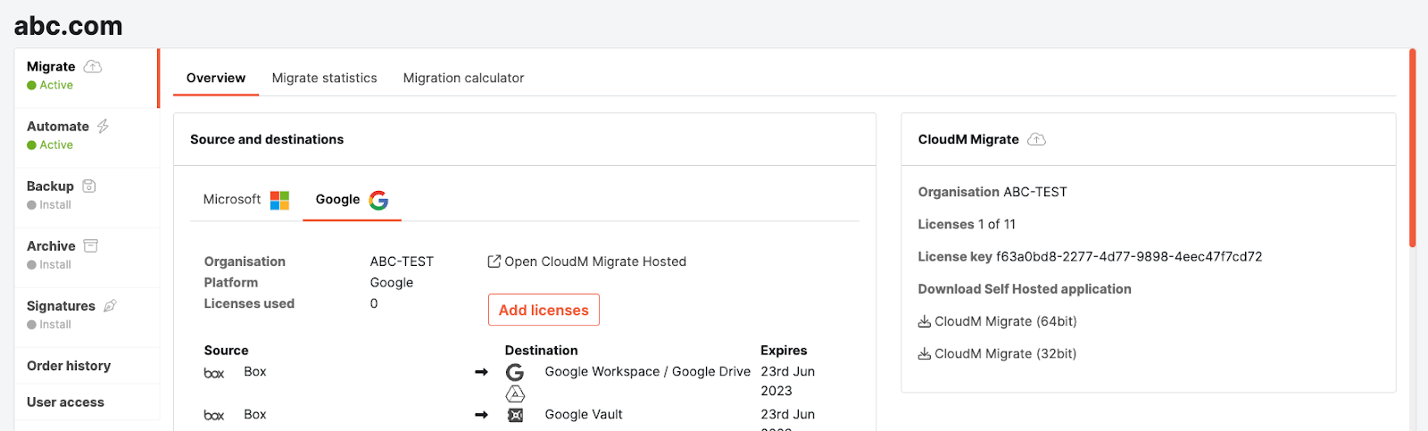Switch to the Migrate statistics tab
Screen dimensions: 1428x431
click(325, 79)
